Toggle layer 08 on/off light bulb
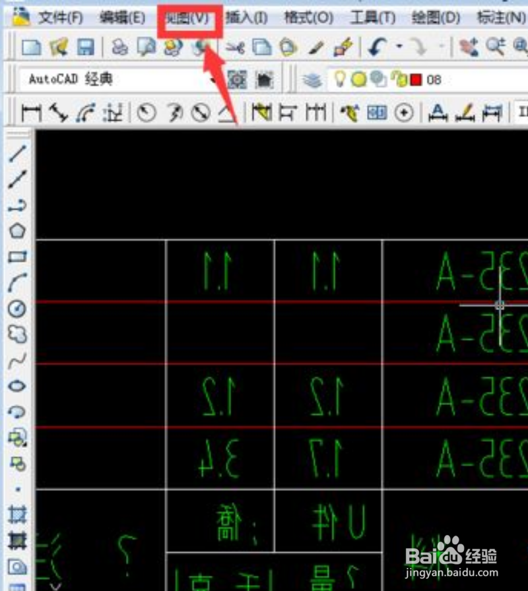 click(x=340, y=79)
